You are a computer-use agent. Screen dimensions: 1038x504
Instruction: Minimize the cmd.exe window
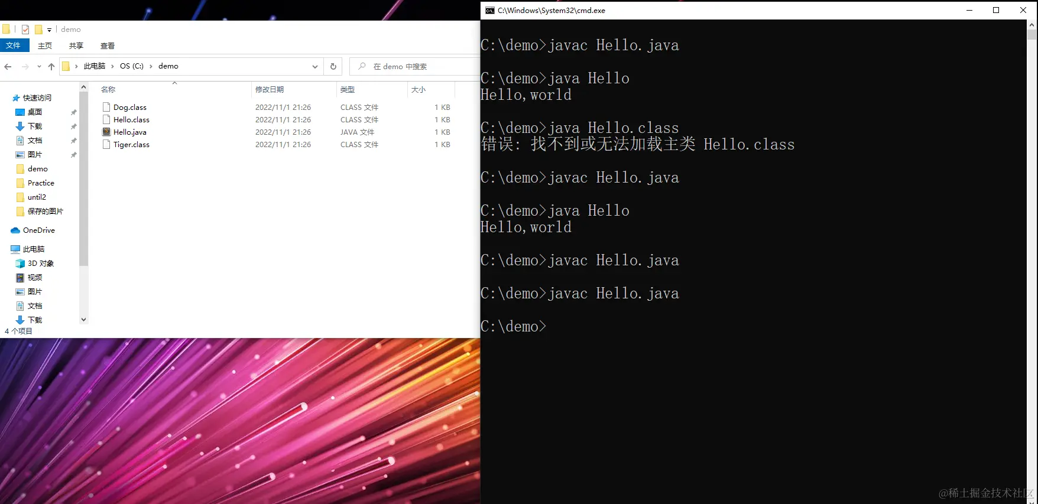[x=969, y=10]
